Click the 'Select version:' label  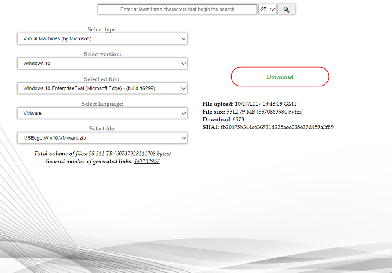(102, 54)
